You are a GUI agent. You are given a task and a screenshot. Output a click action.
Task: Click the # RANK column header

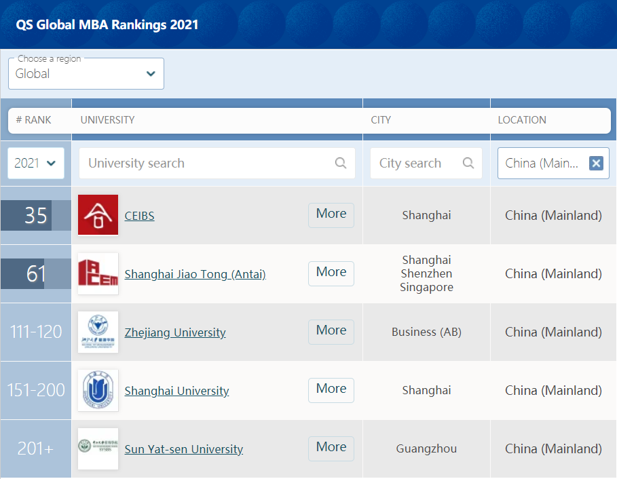pos(33,120)
